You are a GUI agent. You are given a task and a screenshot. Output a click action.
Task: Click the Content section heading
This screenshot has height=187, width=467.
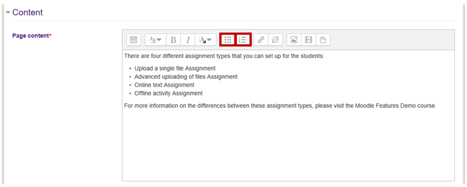(28, 13)
